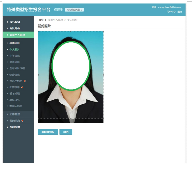This screenshot has width=192, height=172.
Task: Select 中学信息 in the sidebar
Action: click(x=15, y=56)
